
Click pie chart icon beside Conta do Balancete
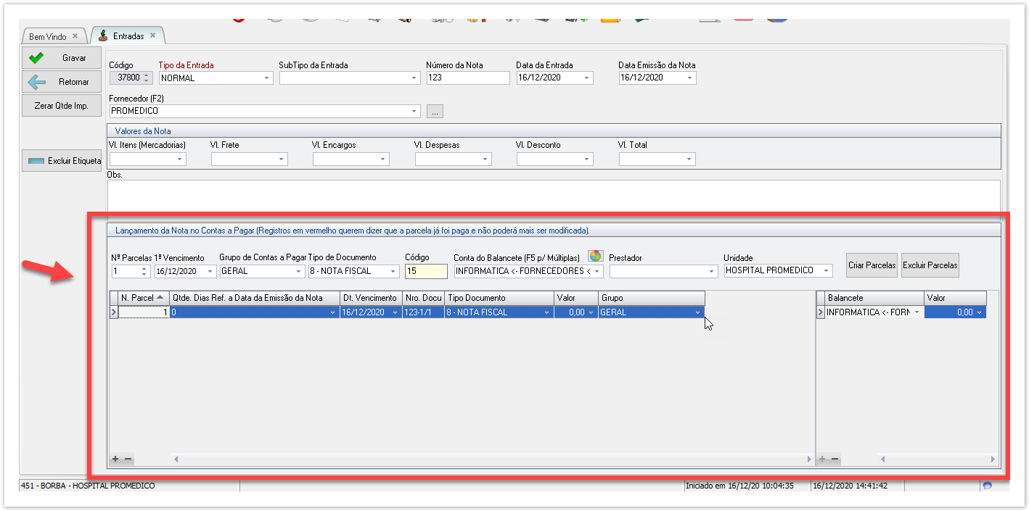(595, 256)
